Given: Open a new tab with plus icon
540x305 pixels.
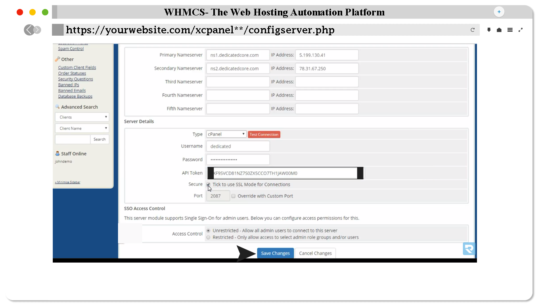Looking at the screenshot, I should (x=499, y=12).
